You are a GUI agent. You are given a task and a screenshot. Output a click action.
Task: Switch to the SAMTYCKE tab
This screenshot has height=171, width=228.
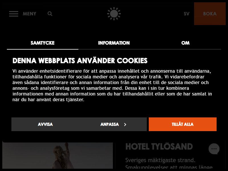tap(42, 43)
